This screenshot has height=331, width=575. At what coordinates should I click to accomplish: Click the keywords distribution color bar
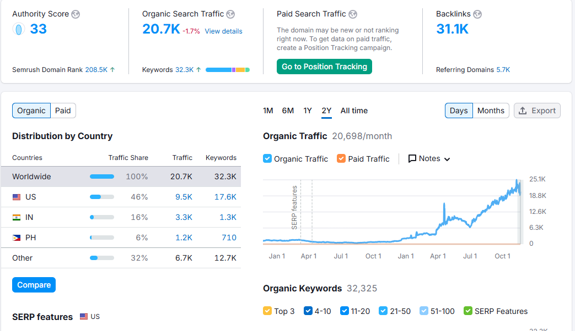pyautogui.click(x=227, y=70)
